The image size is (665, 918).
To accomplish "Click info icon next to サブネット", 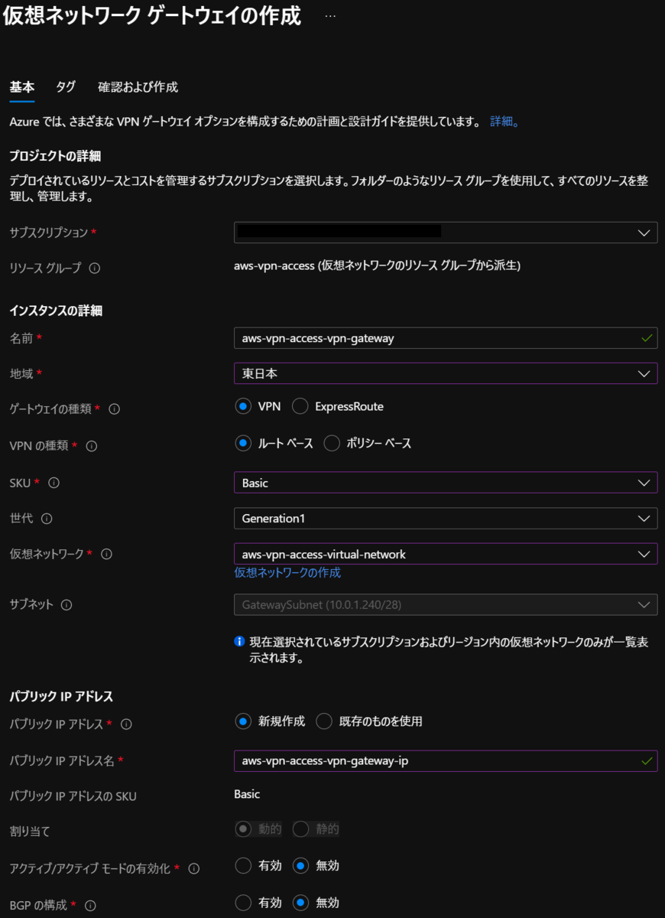I will (x=66, y=605).
